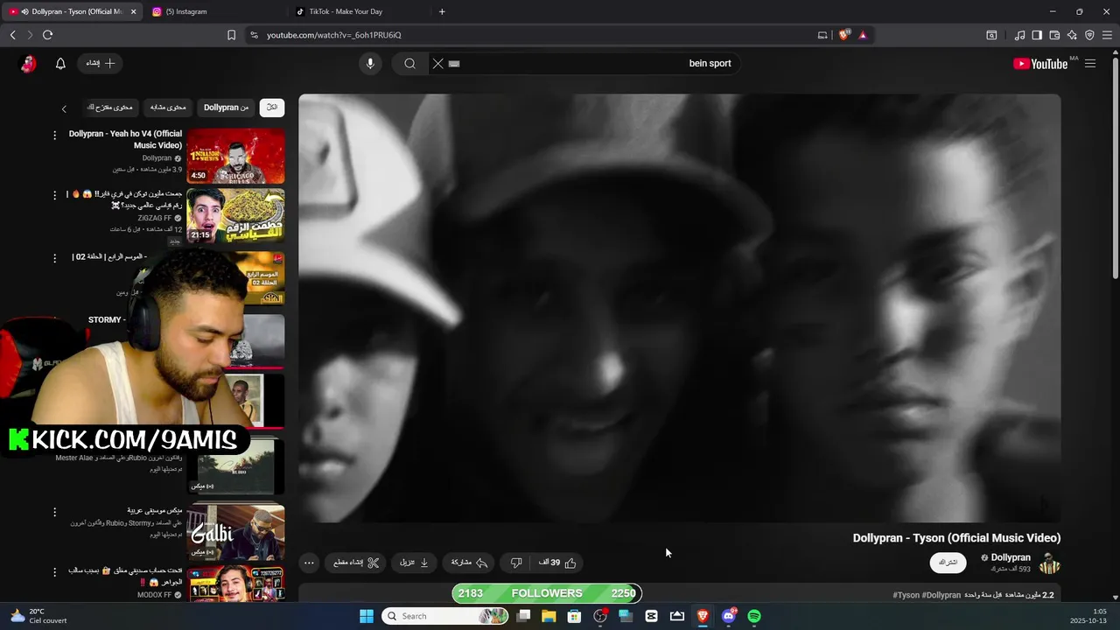Go back in browser history

coord(12,35)
